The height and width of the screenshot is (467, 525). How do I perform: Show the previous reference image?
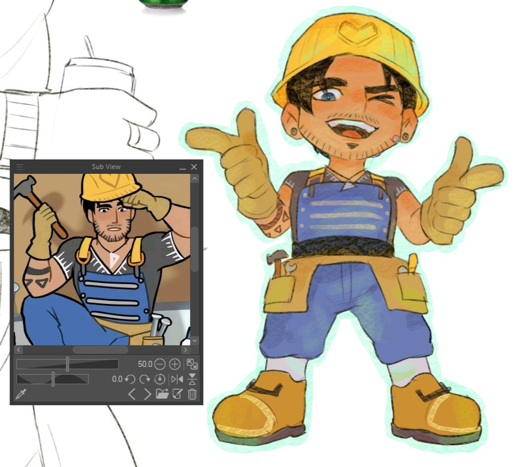point(133,394)
